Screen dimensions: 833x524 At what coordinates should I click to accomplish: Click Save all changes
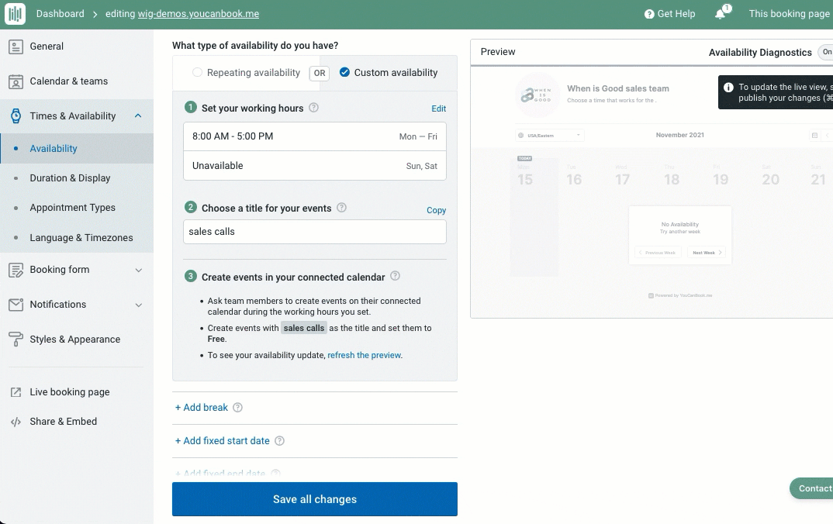(314, 499)
